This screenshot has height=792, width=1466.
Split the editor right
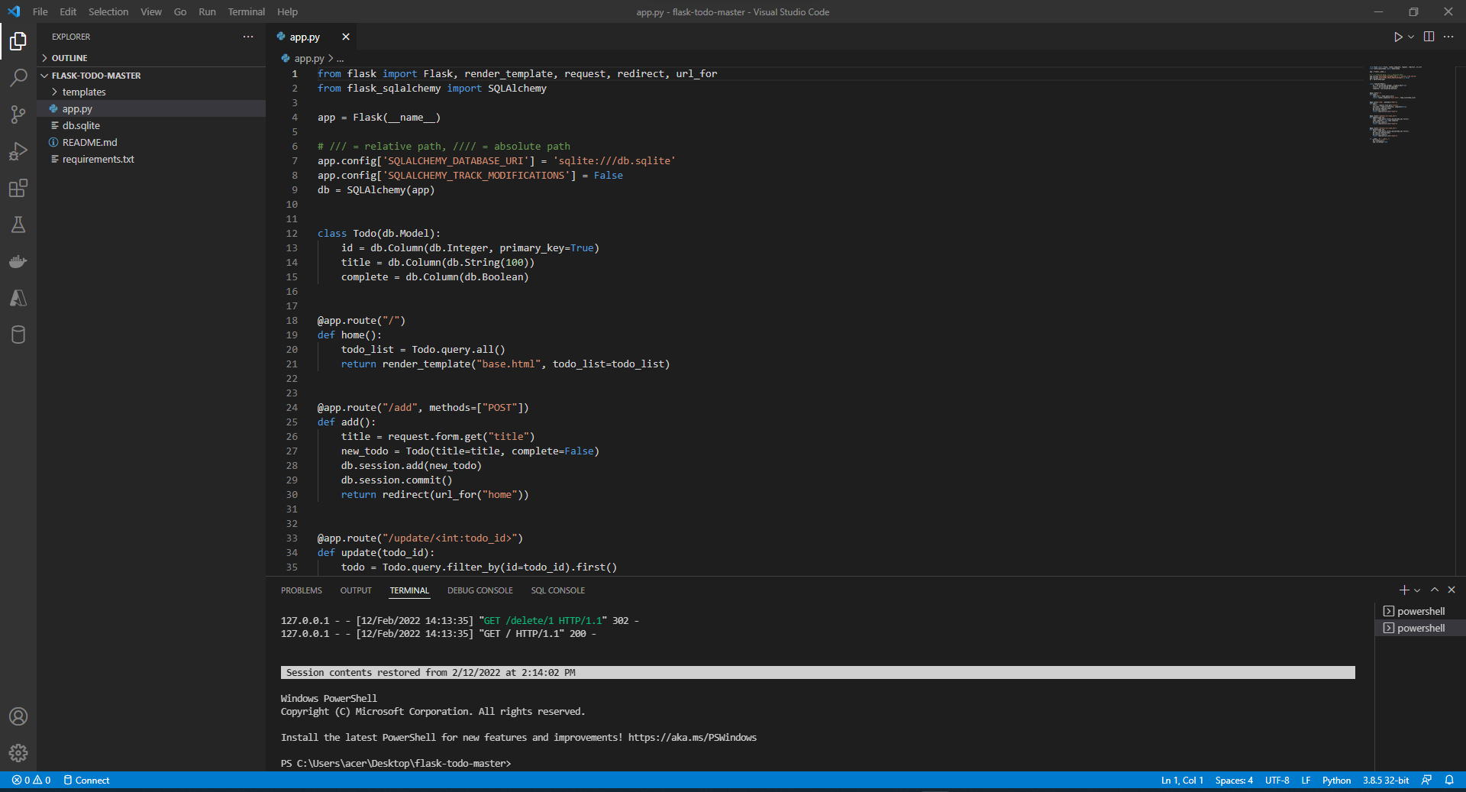(1429, 37)
